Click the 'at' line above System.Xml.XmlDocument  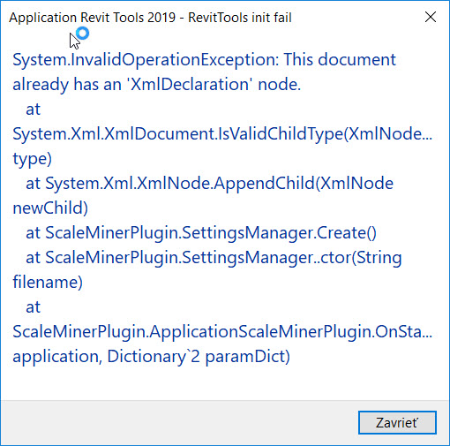pos(33,110)
